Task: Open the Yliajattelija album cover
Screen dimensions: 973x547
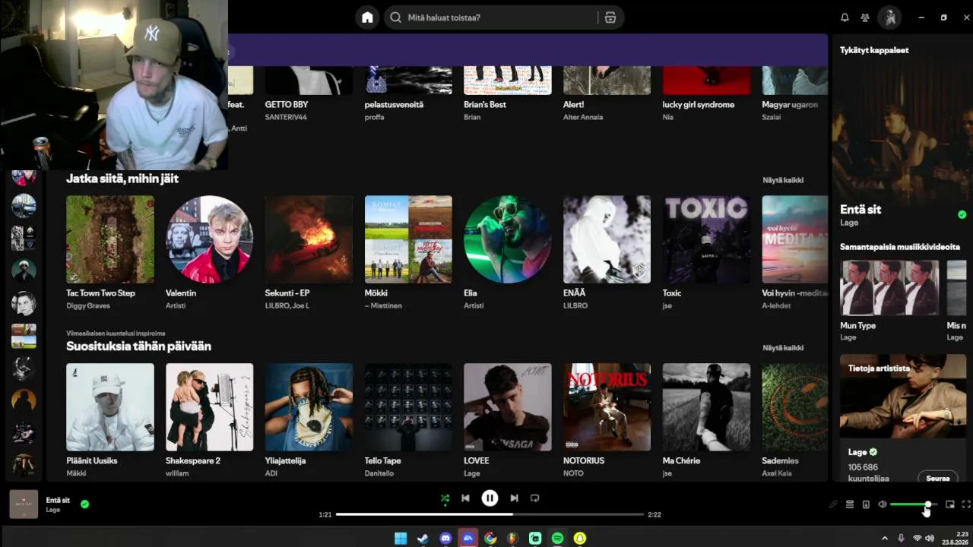Action: click(x=309, y=407)
